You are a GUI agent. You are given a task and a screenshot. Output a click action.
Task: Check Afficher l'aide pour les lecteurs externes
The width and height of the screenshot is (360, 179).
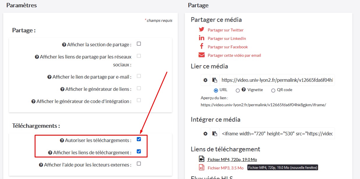(139, 164)
